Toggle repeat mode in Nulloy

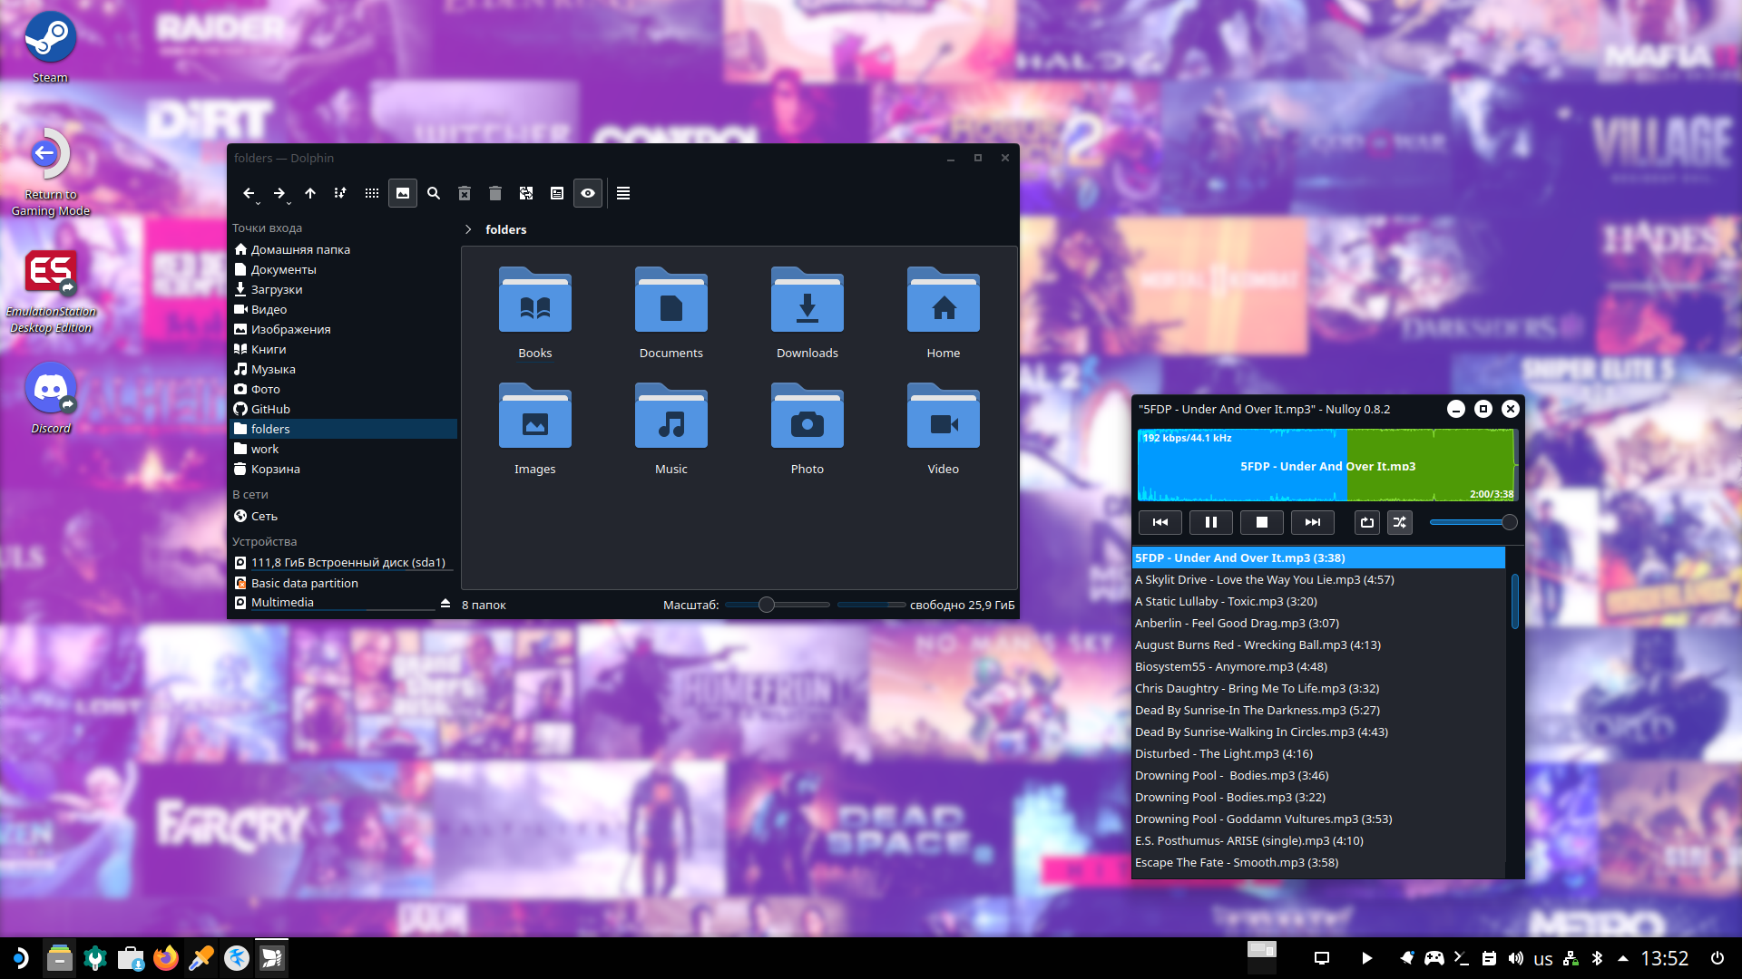(x=1367, y=522)
